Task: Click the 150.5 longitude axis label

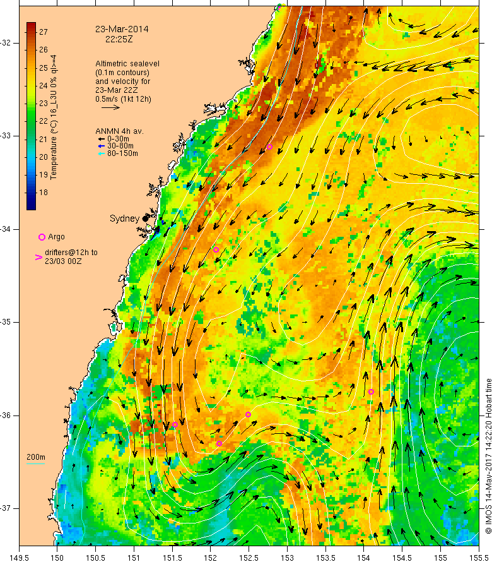Action: point(96,558)
